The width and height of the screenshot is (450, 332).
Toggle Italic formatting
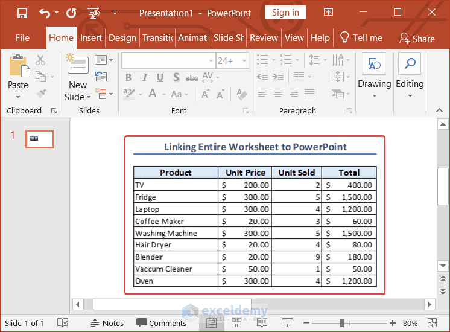pyautogui.click(x=145, y=77)
